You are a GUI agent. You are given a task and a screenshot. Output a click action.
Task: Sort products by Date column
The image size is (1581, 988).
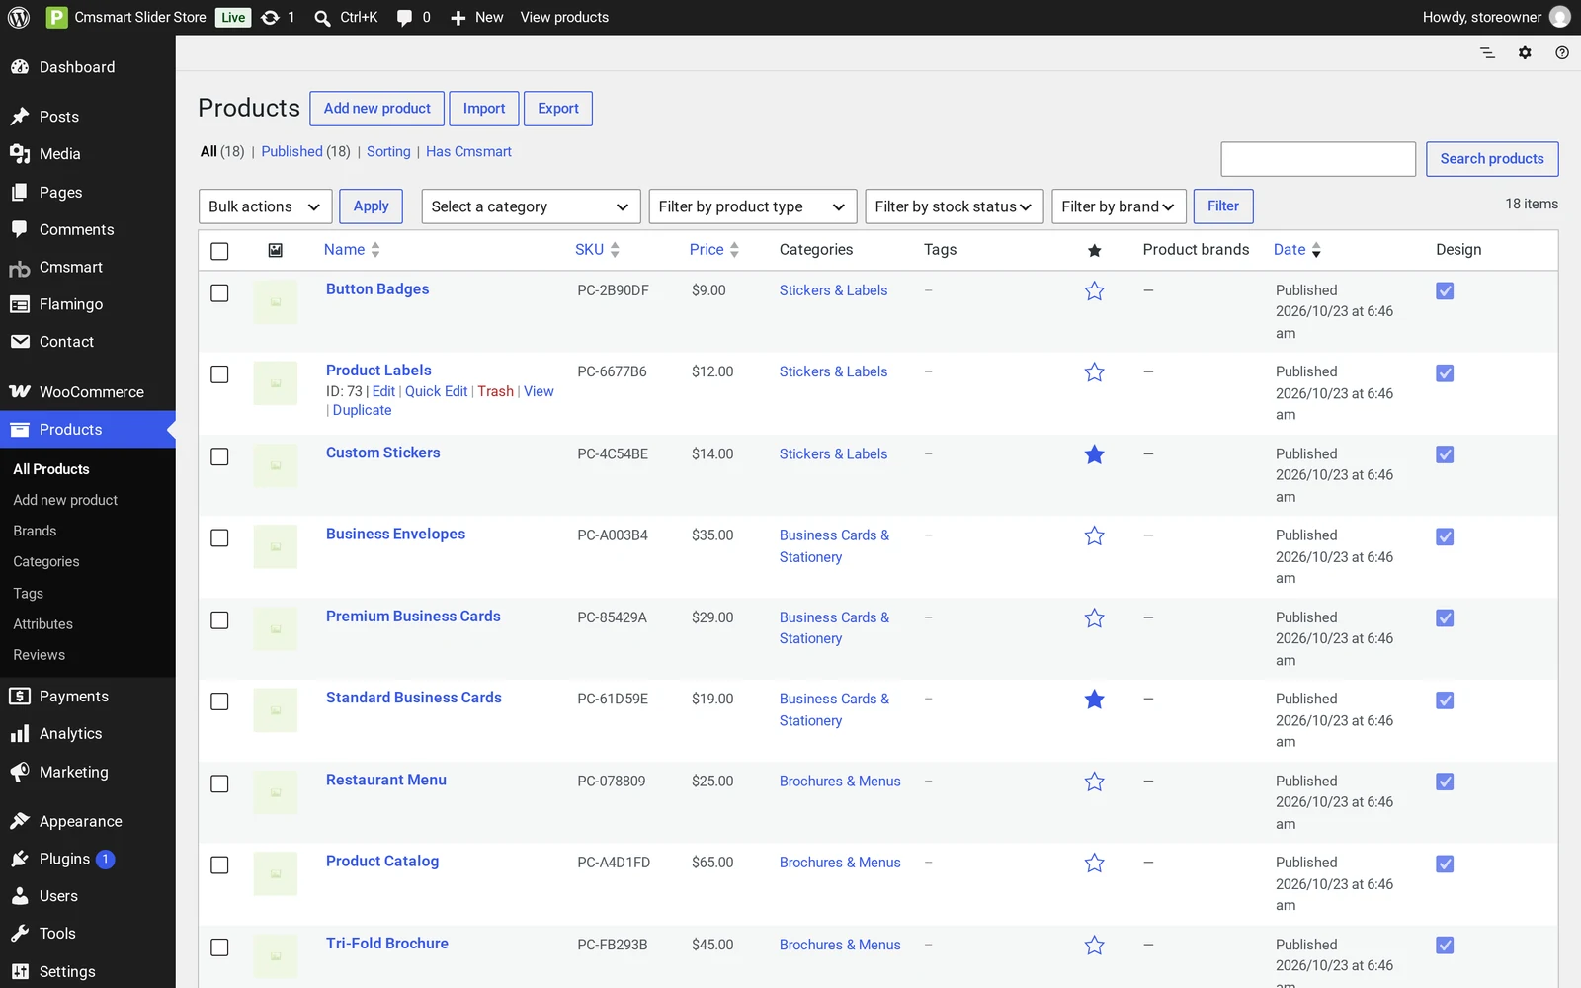point(1296,250)
